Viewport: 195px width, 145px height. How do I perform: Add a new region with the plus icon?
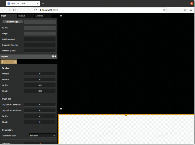(x=55, y=57)
